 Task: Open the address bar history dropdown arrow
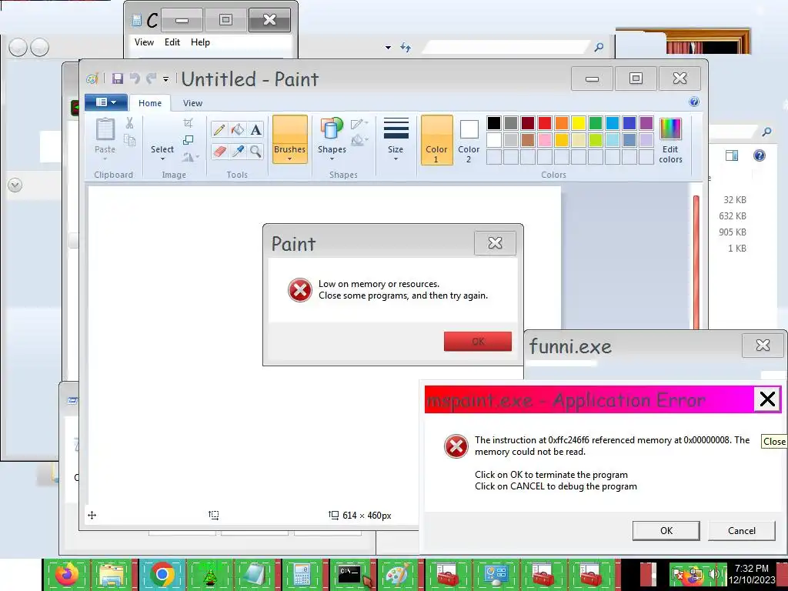pyautogui.click(x=388, y=47)
